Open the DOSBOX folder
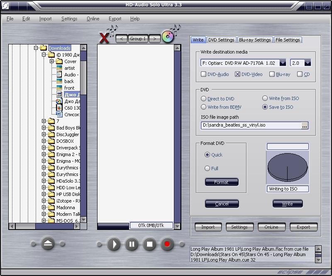This screenshot has height=276, width=332. pyautogui.click(x=61, y=141)
